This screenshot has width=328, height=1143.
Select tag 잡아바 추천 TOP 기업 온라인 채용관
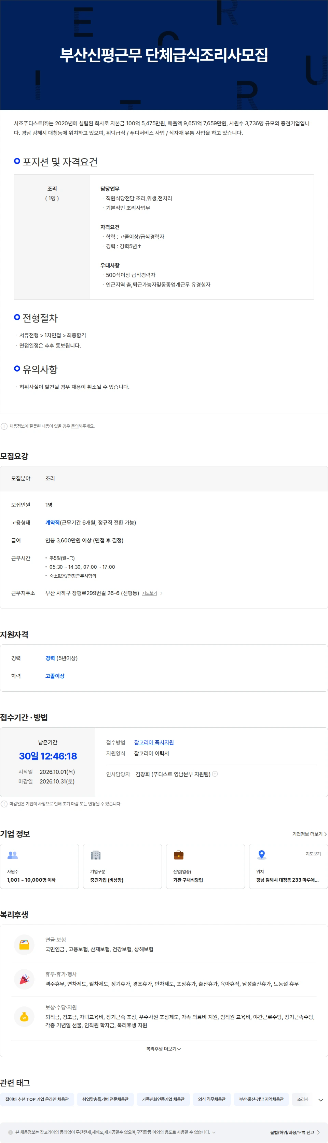click(x=37, y=1099)
